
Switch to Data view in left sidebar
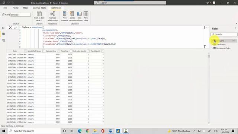coord(3,34)
